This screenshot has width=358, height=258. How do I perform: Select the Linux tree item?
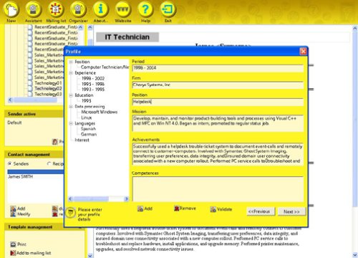pos(87,118)
